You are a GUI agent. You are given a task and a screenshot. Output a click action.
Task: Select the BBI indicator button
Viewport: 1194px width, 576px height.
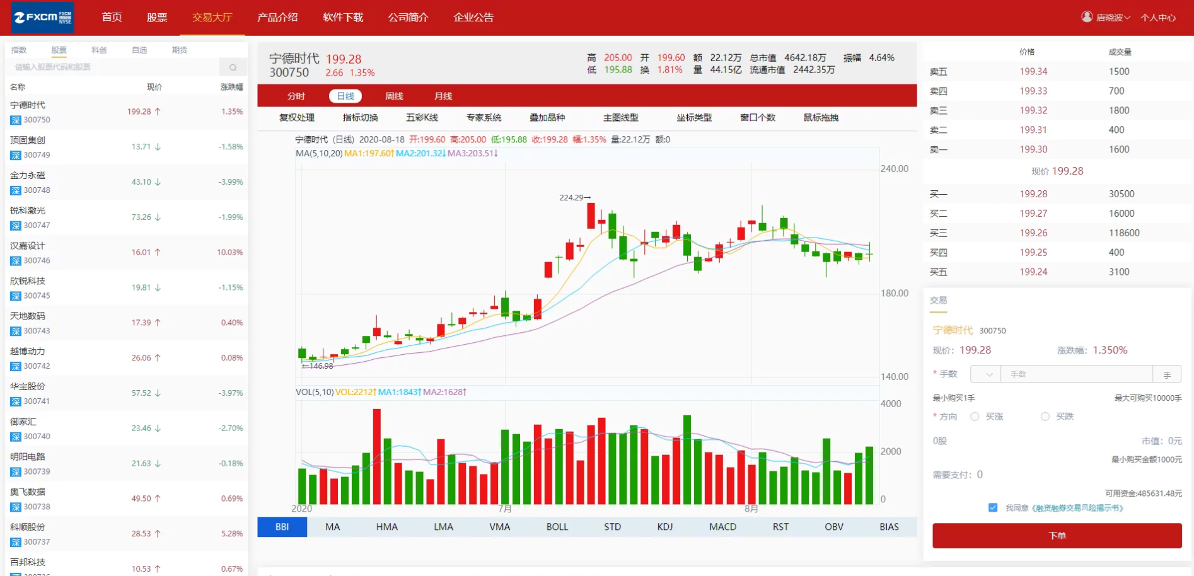click(282, 527)
